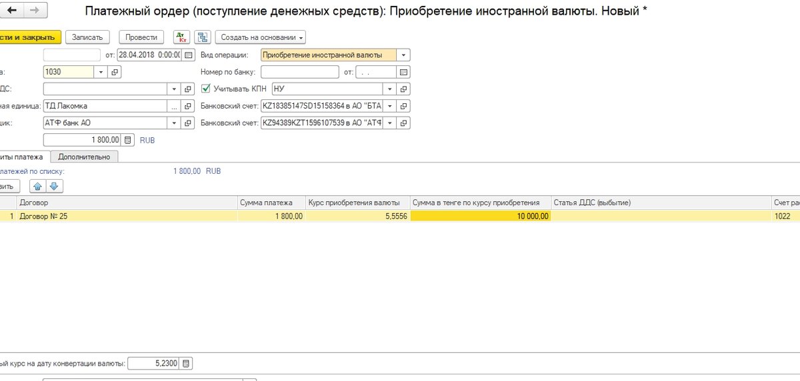
Task: Click the ТД Лакомка organization field
Action: point(105,106)
